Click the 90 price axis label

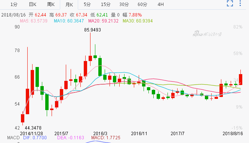pos(17,27)
